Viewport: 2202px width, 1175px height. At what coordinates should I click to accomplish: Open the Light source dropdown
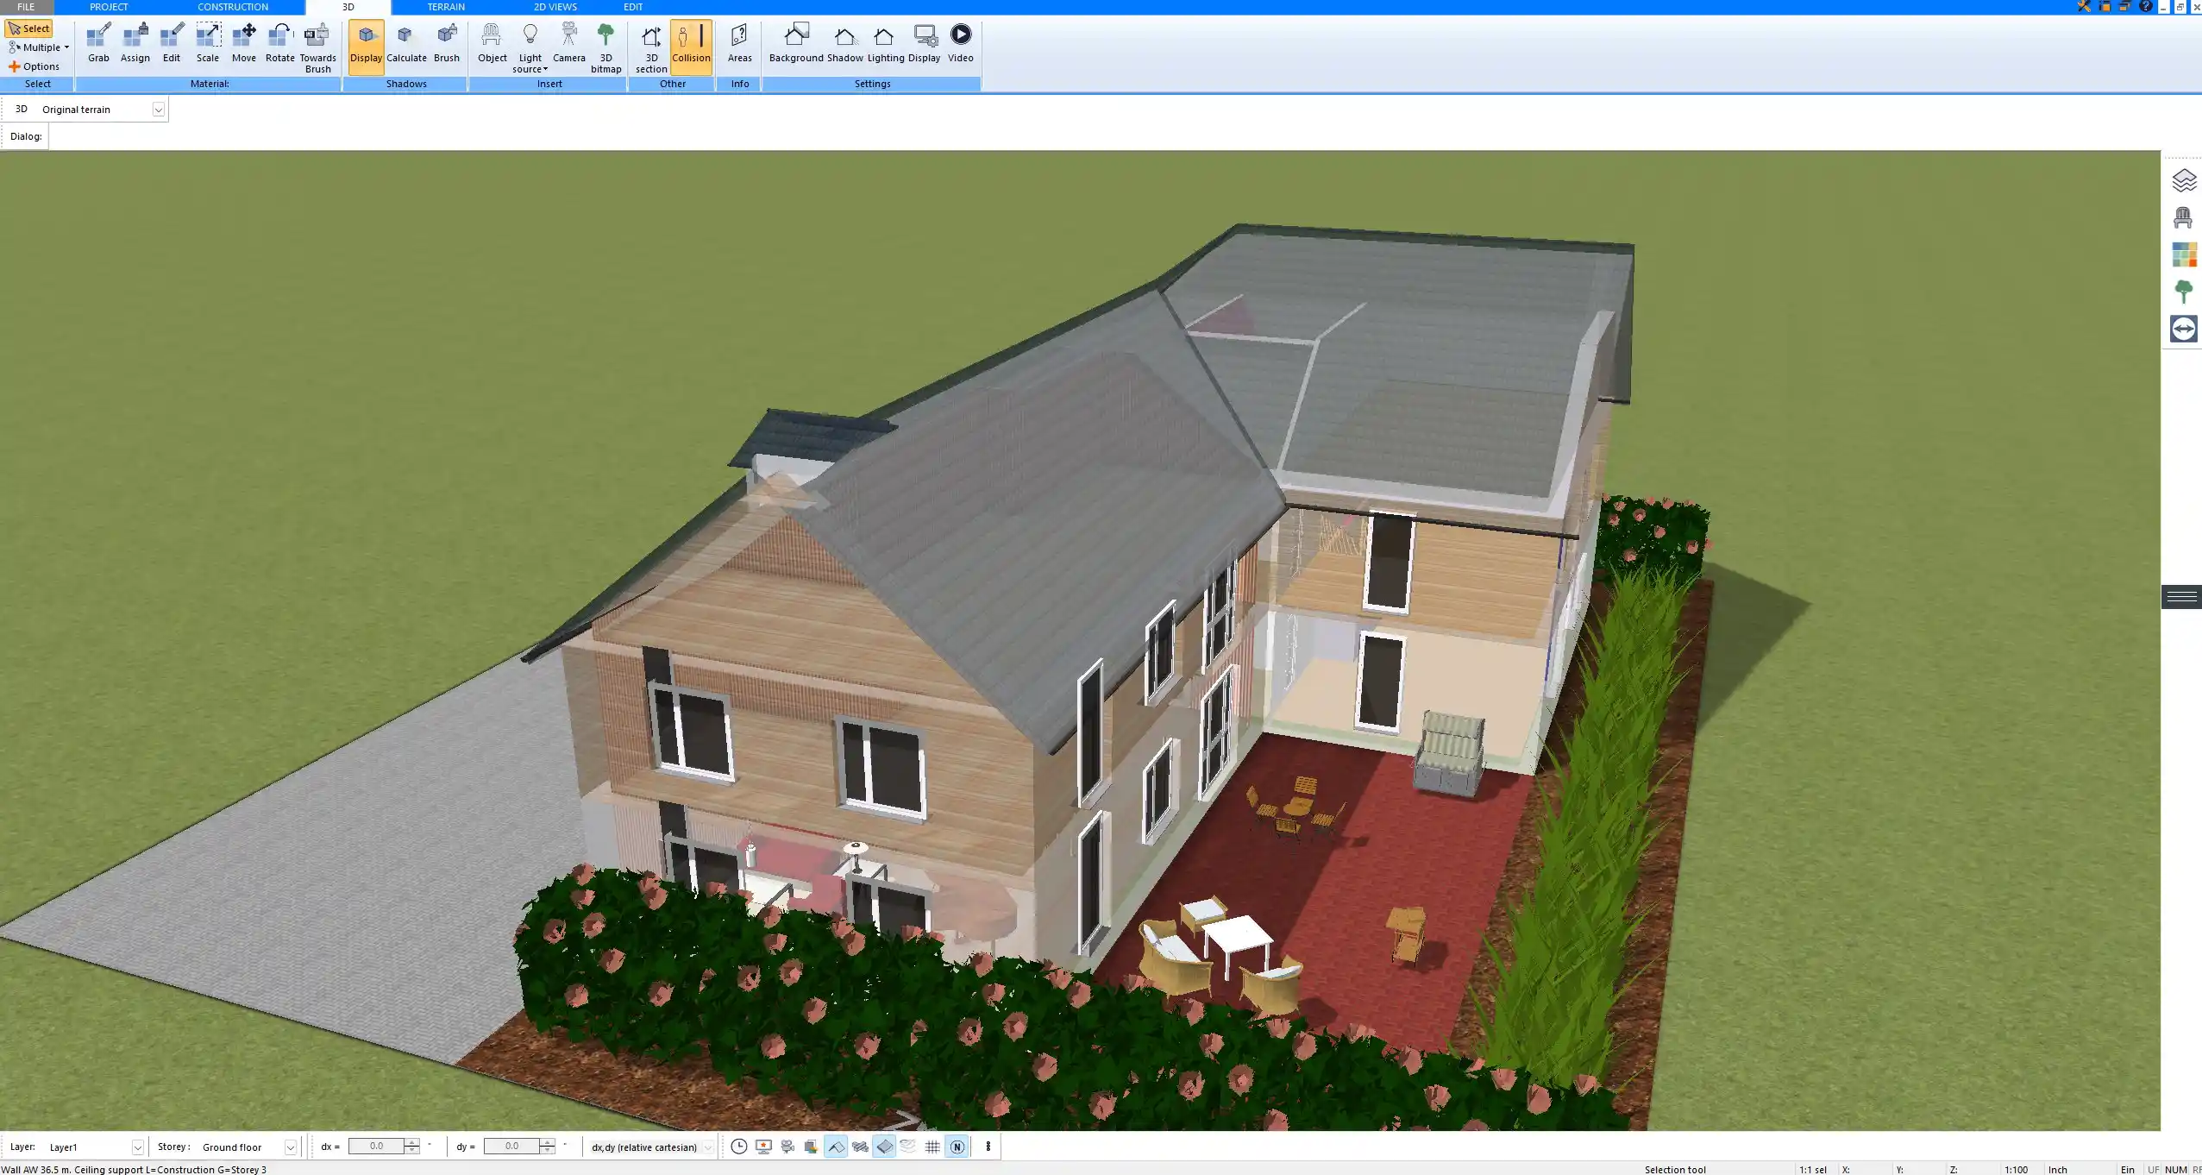click(530, 48)
